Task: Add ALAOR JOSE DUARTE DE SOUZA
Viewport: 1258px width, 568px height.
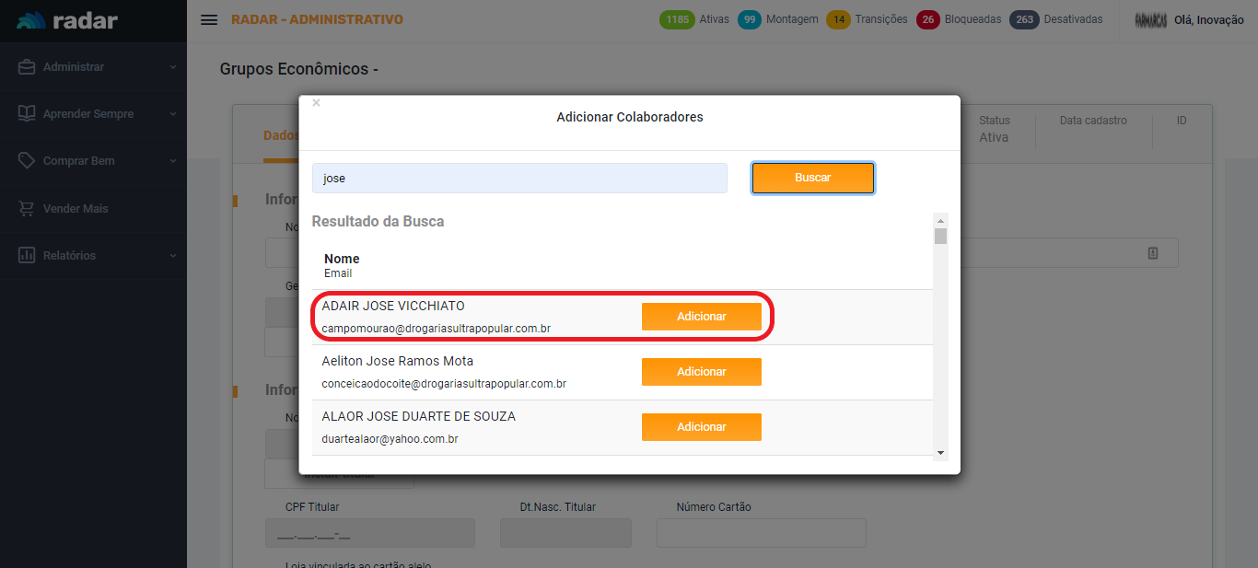Action: 701,427
